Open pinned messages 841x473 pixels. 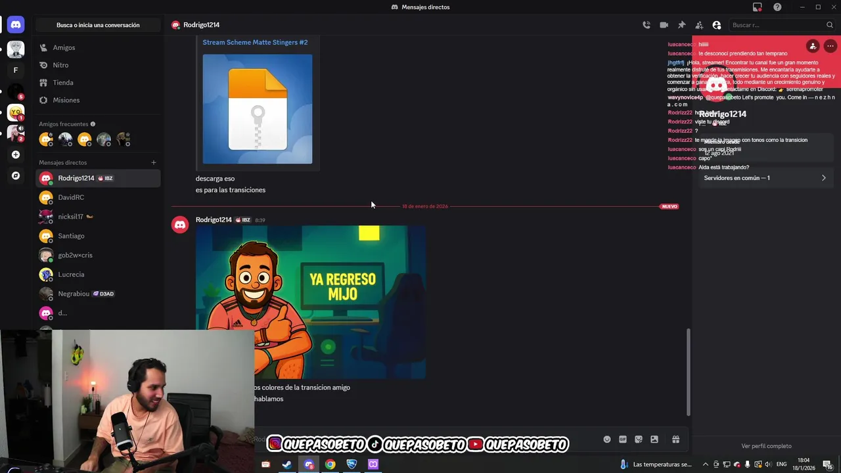682,25
